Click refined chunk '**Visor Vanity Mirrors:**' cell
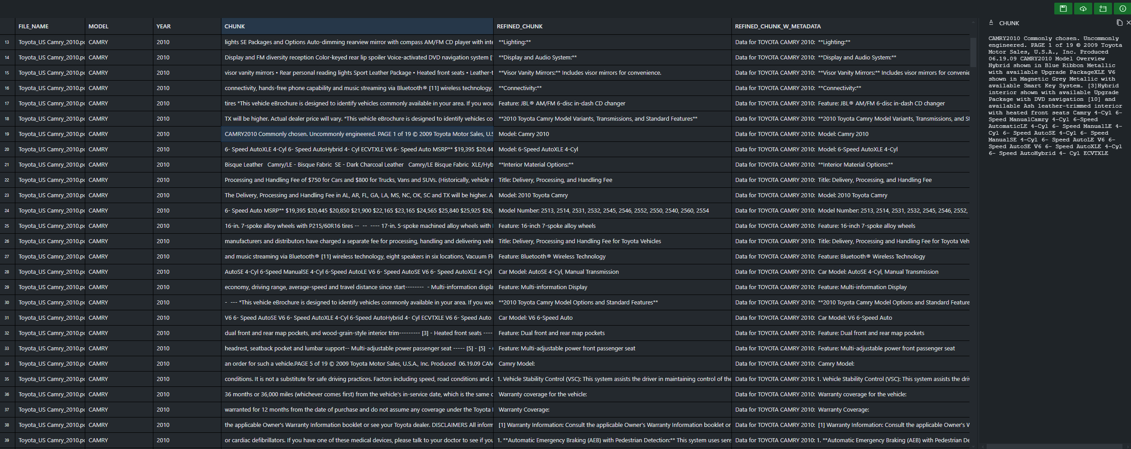 613,73
